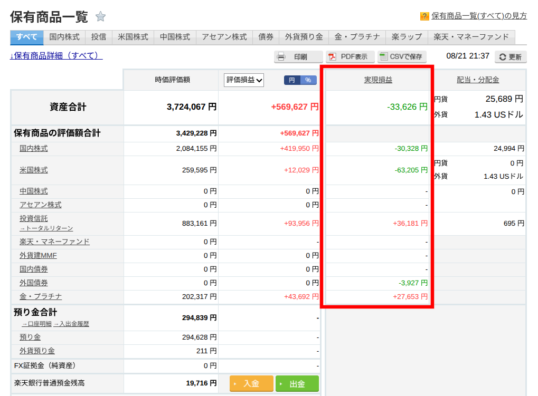Open the 外貨建MMF row link
538x396 pixels.
pyautogui.click(x=38, y=256)
